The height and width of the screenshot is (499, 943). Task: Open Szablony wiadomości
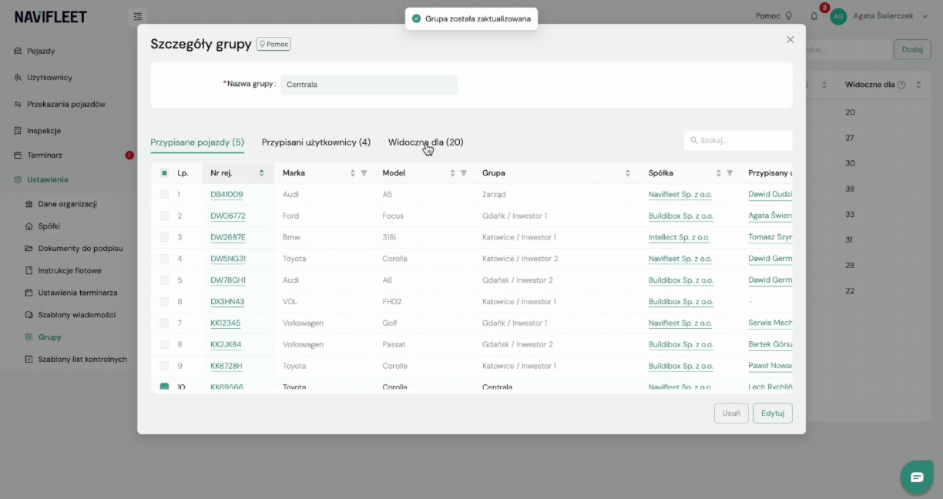[76, 315]
